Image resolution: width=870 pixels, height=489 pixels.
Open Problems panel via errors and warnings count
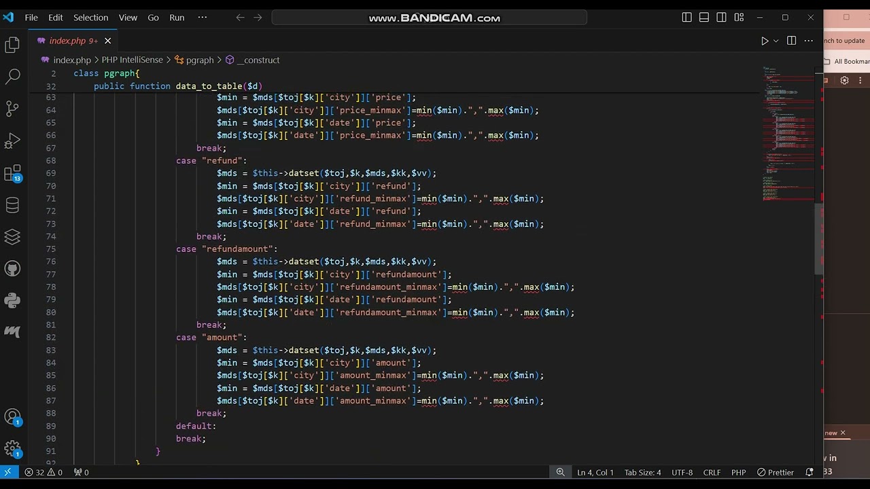43,472
